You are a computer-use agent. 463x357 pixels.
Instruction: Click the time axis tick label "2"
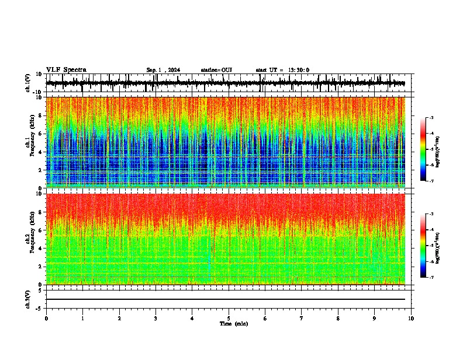click(x=119, y=318)
